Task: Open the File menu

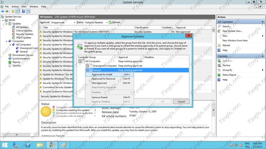Action: pyautogui.click(x=7, y=7)
